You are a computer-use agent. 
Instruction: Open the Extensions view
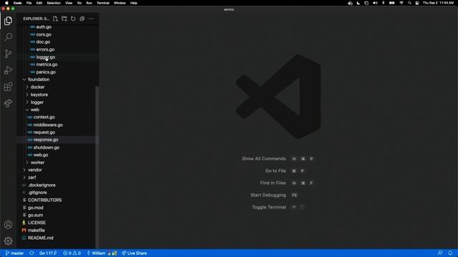[8, 86]
